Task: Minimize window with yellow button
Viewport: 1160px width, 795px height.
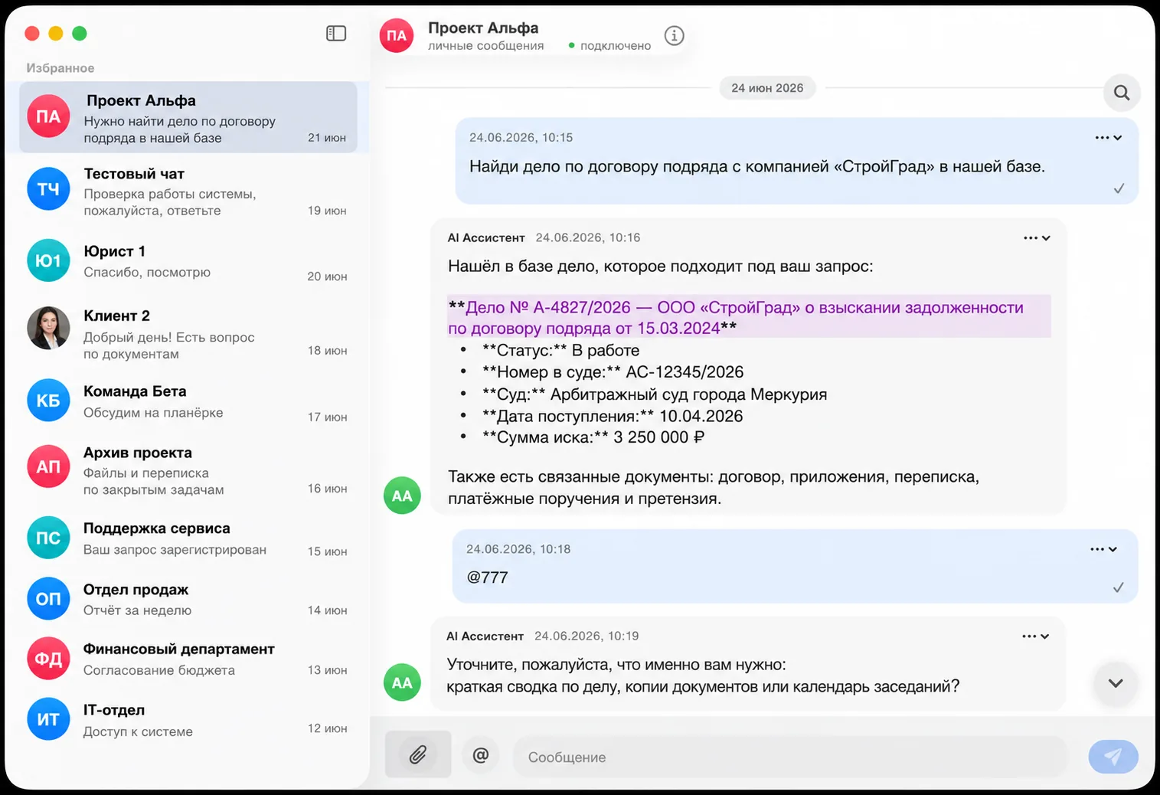Action: pos(56,33)
